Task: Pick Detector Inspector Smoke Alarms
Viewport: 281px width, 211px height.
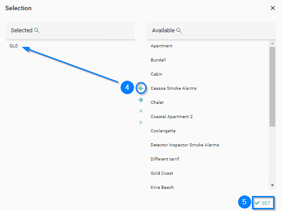Action: [x=184, y=145]
